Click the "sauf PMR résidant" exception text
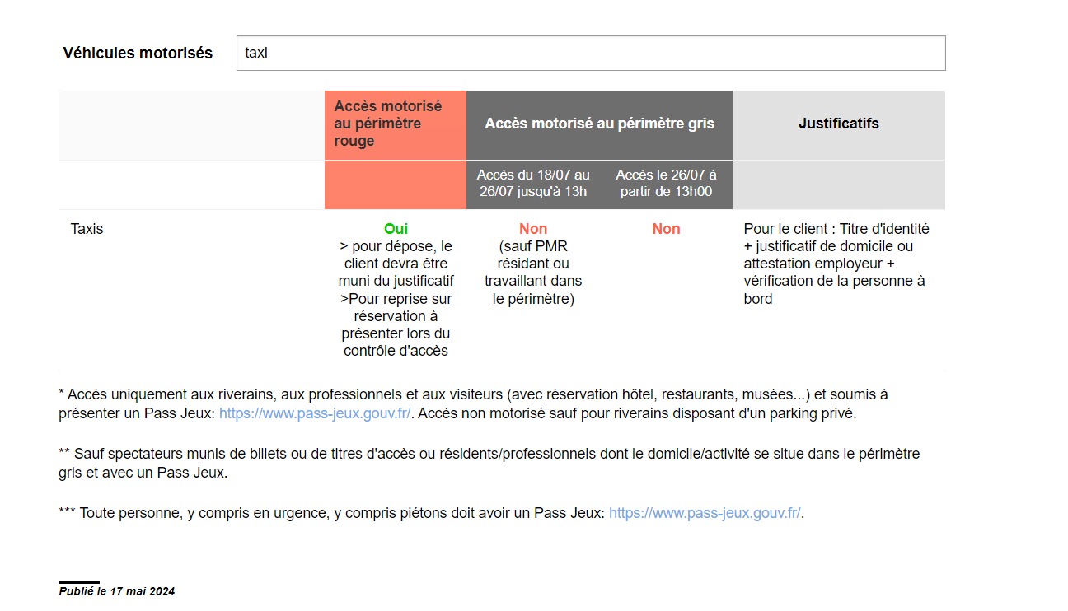This screenshot has height=611, width=1068. 533,273
